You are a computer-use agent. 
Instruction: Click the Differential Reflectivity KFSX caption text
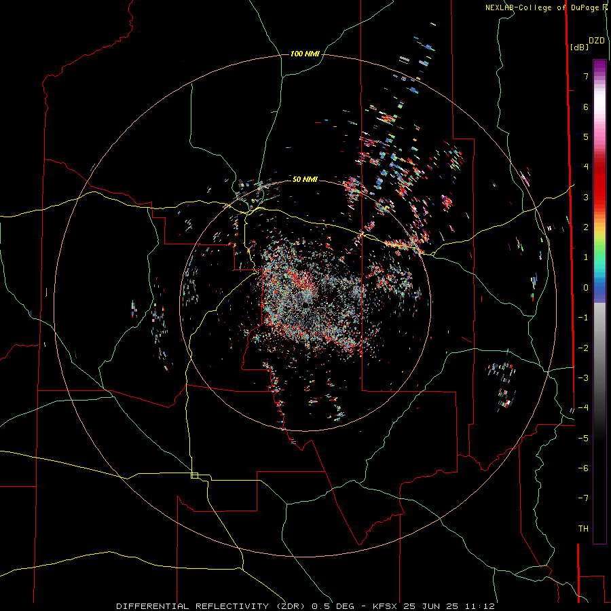coord(305,606)
